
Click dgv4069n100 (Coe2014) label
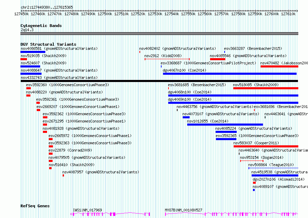click(190, 99)
